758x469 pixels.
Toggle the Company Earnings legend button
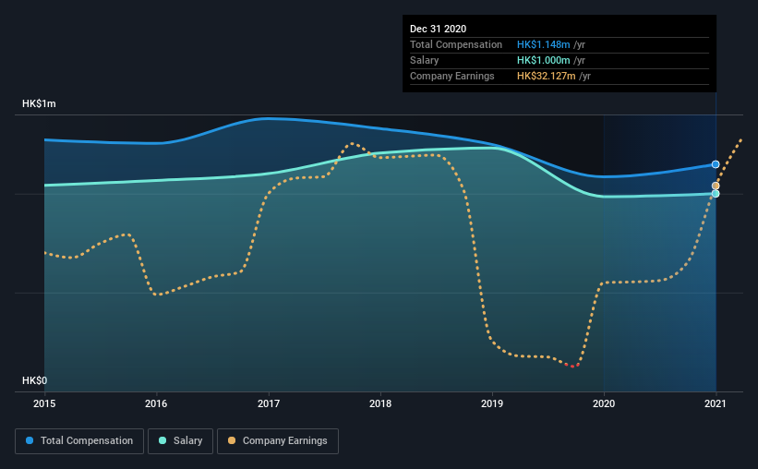278,441
